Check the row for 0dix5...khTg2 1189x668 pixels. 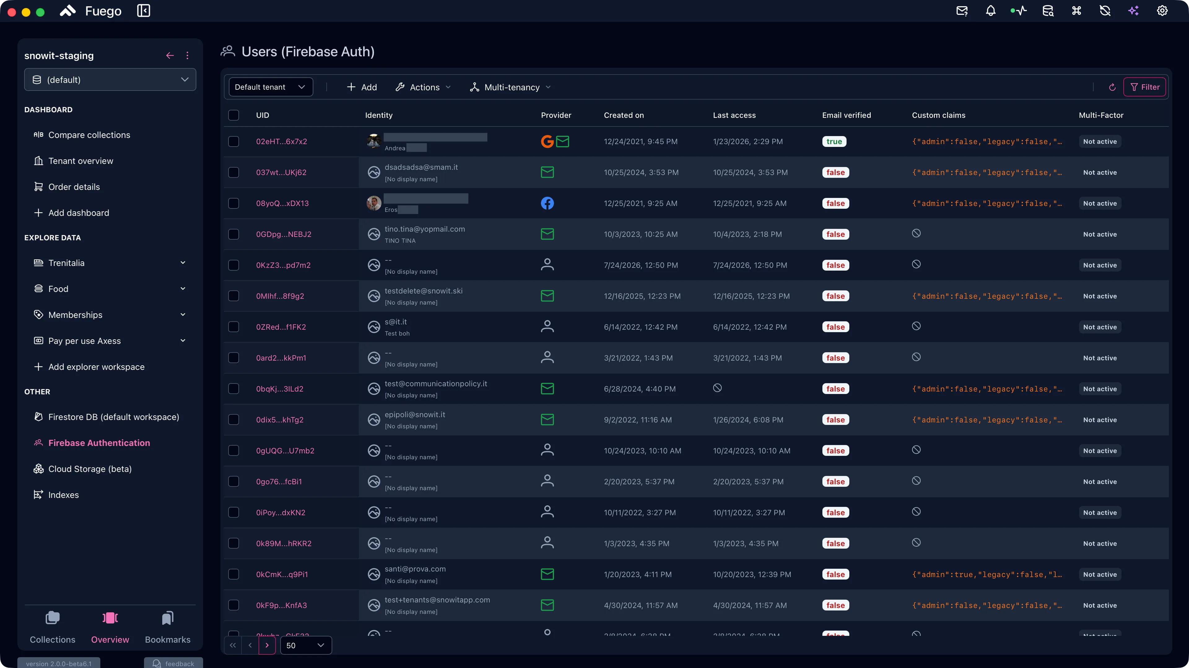233,419
